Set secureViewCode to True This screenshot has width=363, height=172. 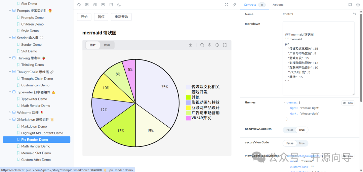coord(301,143)
